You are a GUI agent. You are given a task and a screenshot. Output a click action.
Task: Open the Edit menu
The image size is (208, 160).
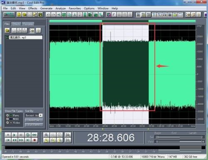[x=13, y=8]
